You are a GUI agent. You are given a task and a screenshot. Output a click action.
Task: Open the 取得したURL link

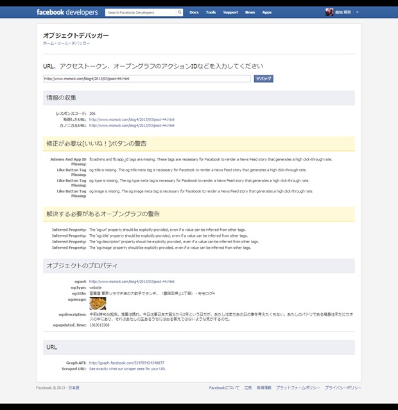[132, 119]
